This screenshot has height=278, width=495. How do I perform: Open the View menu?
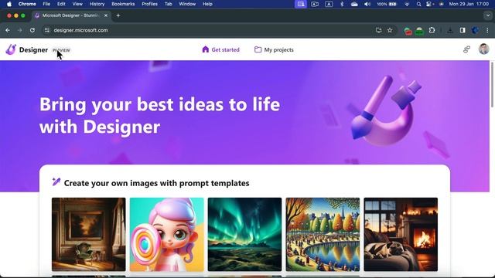(77, 4)
